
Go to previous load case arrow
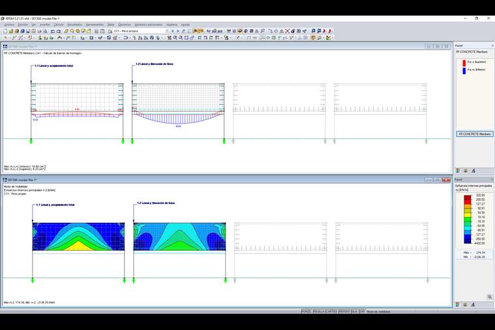pos(173,31)
